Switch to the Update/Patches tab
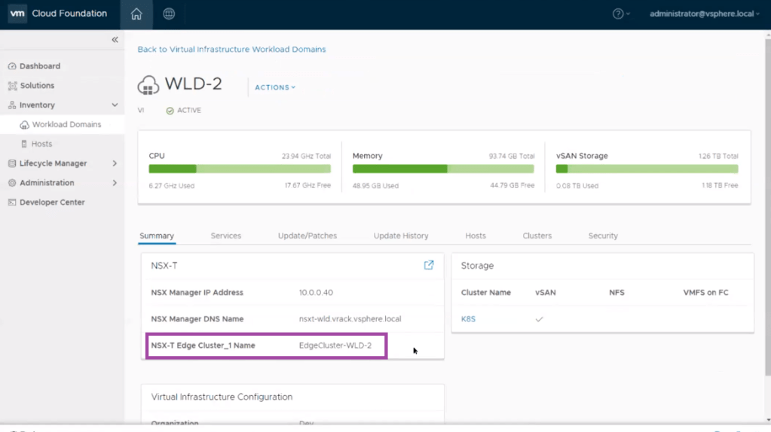Image resolution: width=771 pixels, height=432 pixels. click(307, 236)
